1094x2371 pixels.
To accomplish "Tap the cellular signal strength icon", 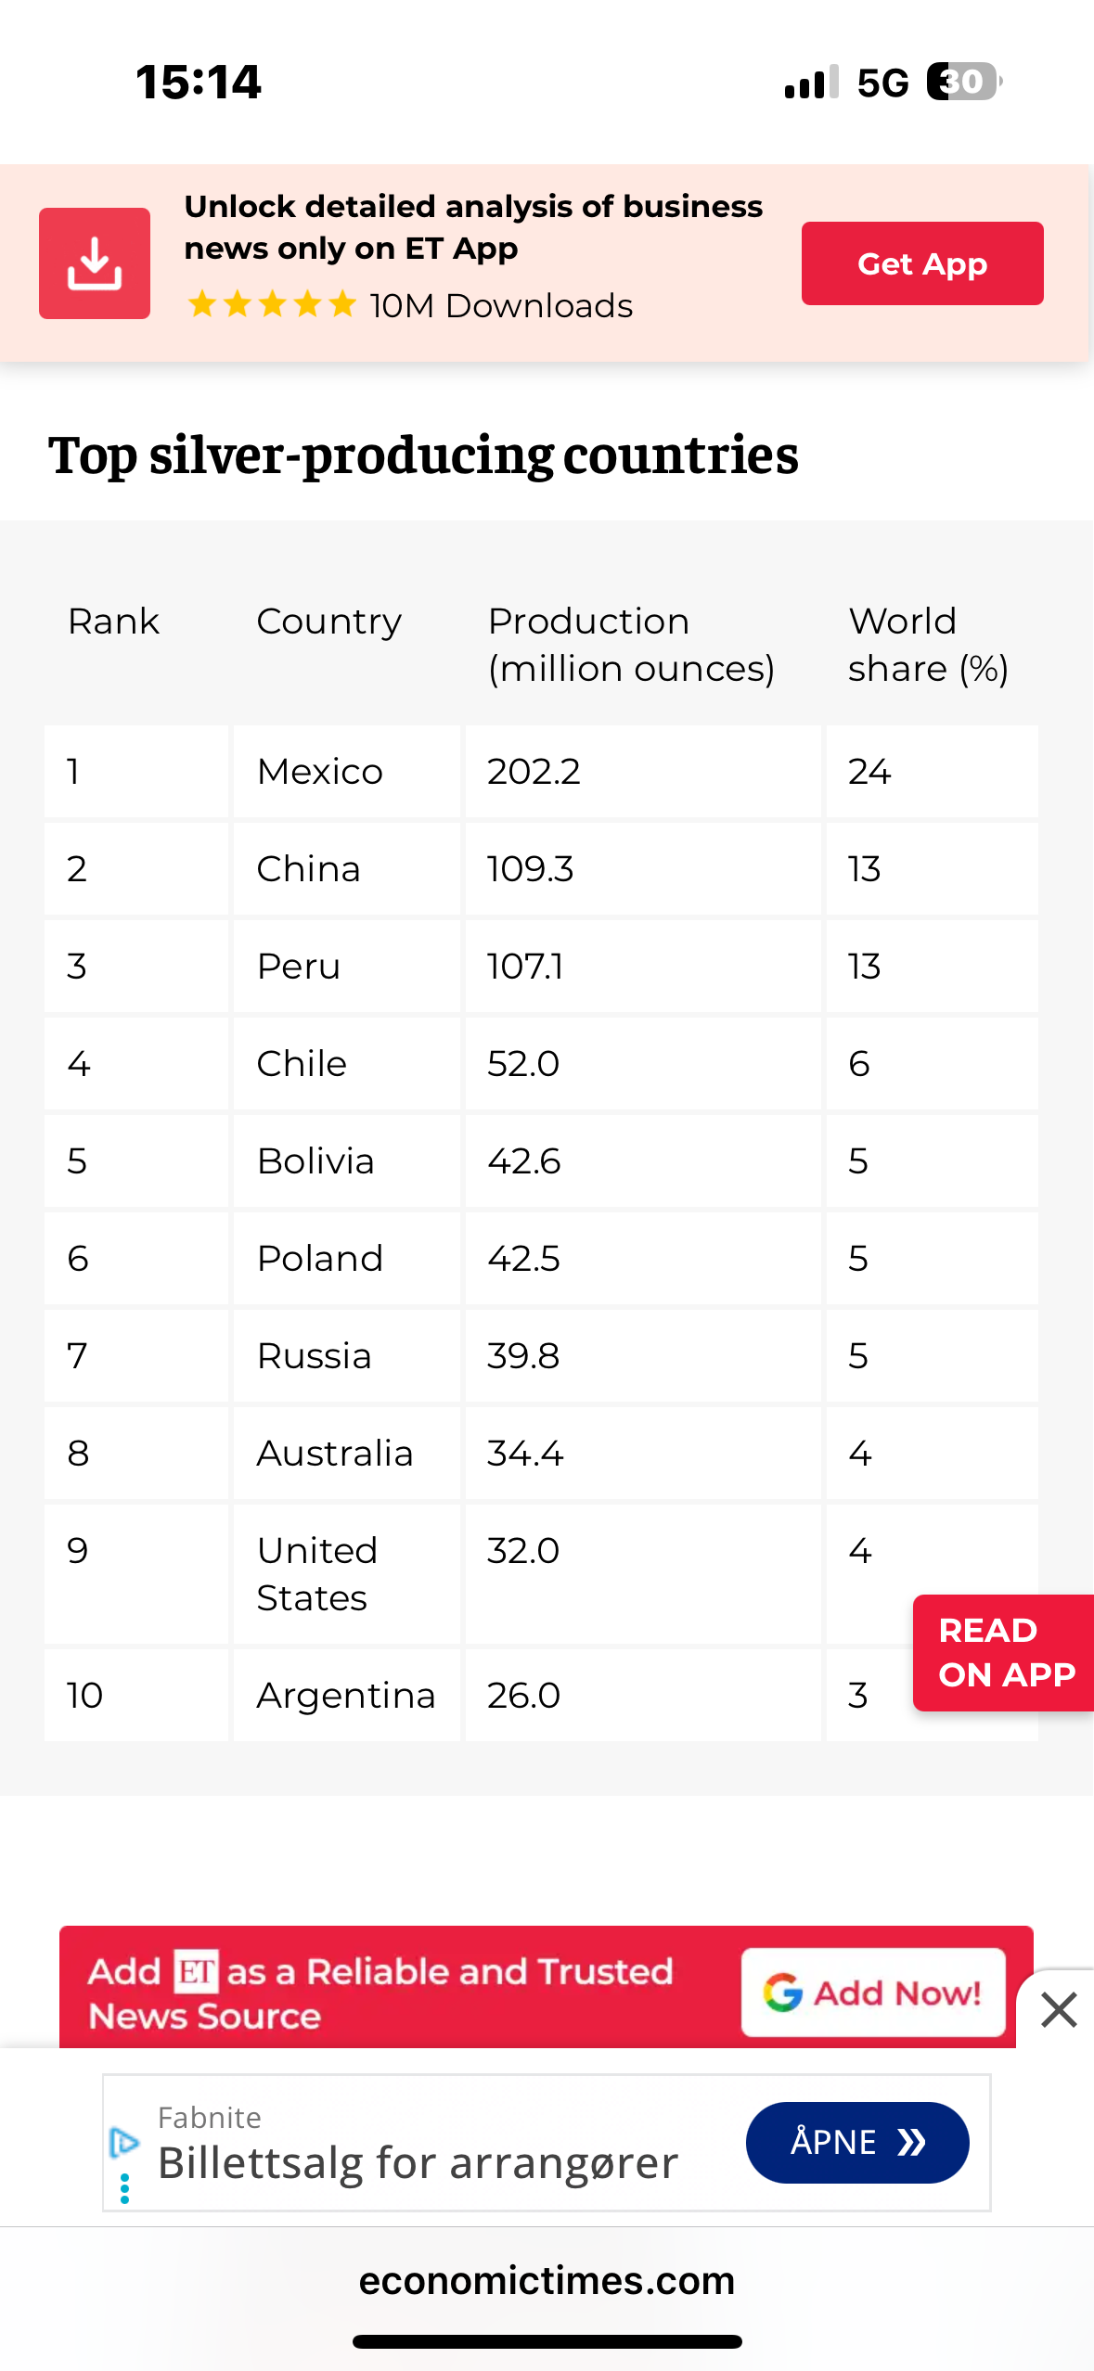I will pyautogui.click(x=811, y=82).
